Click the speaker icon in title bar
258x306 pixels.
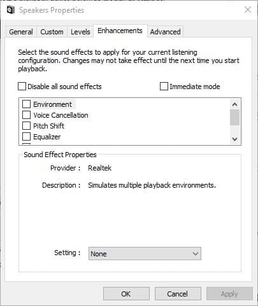tap(10, 10)
